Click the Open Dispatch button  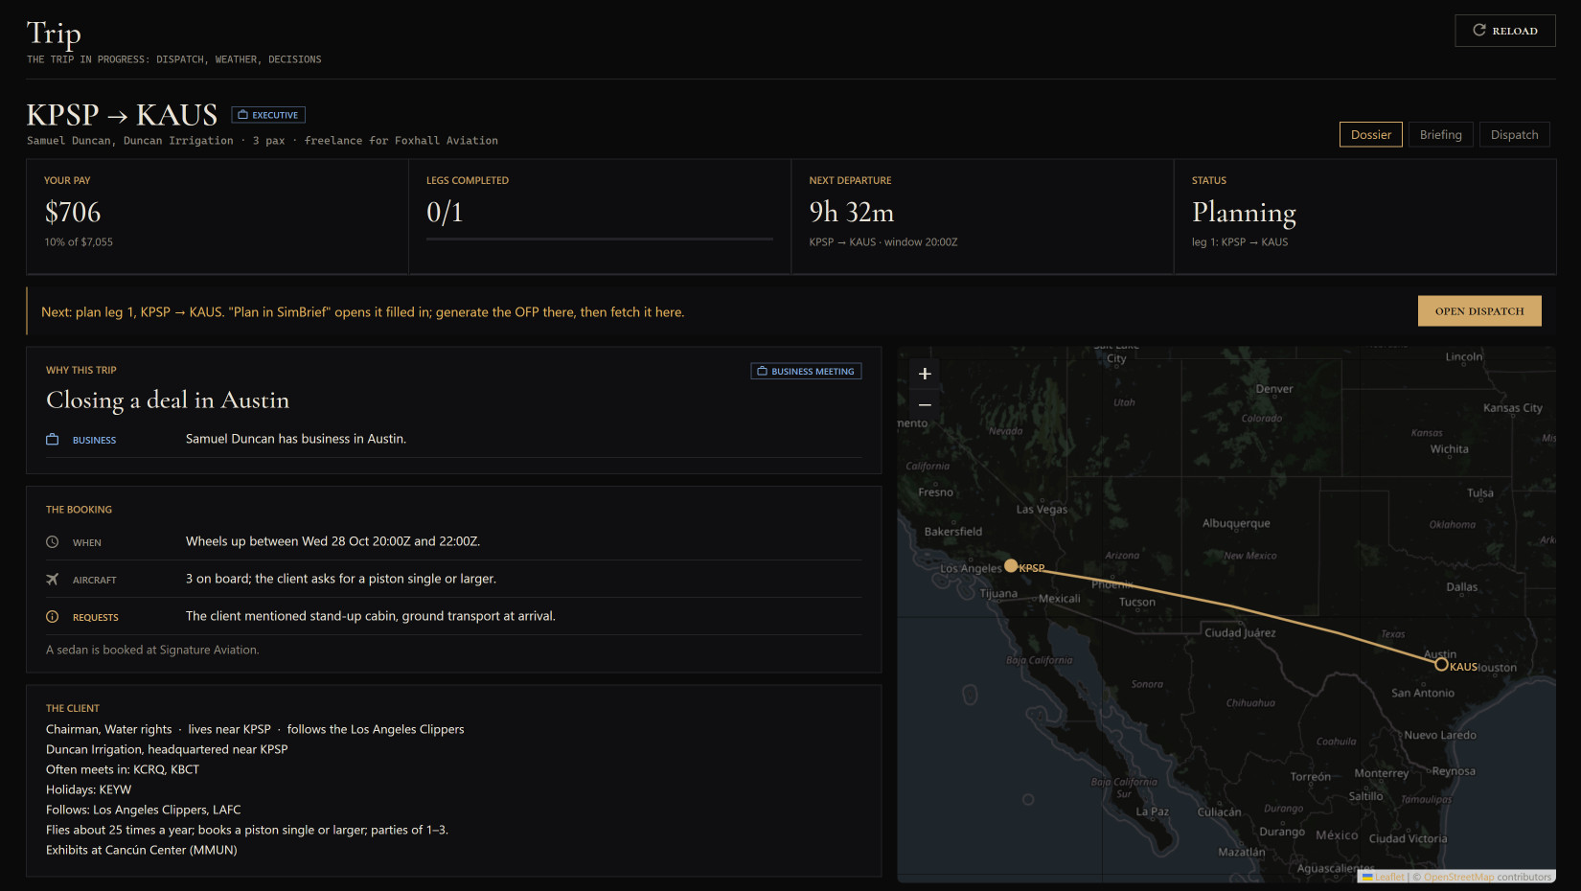tap(1478, 311)
